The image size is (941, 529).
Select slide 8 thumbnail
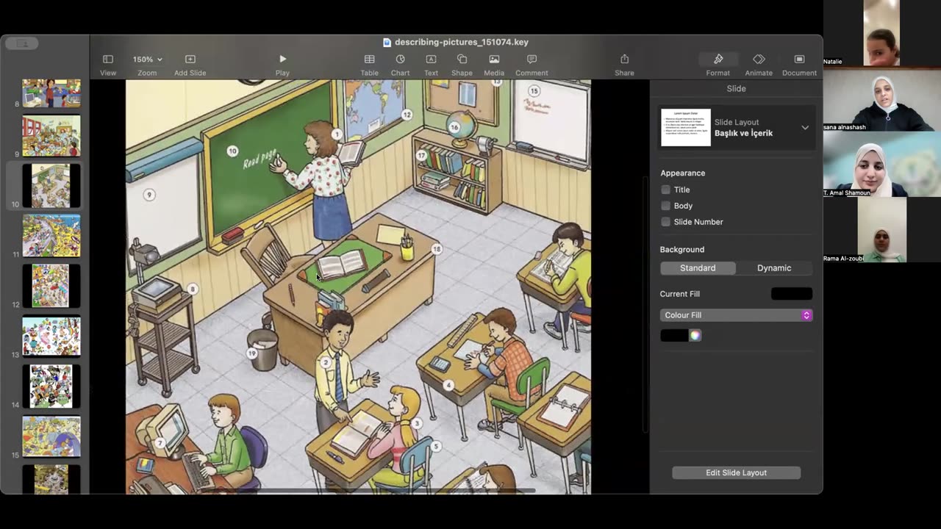(51, 93)
